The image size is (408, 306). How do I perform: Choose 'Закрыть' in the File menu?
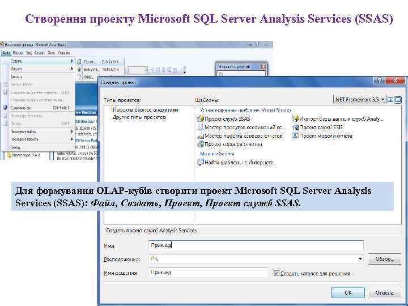click(39, 76)
